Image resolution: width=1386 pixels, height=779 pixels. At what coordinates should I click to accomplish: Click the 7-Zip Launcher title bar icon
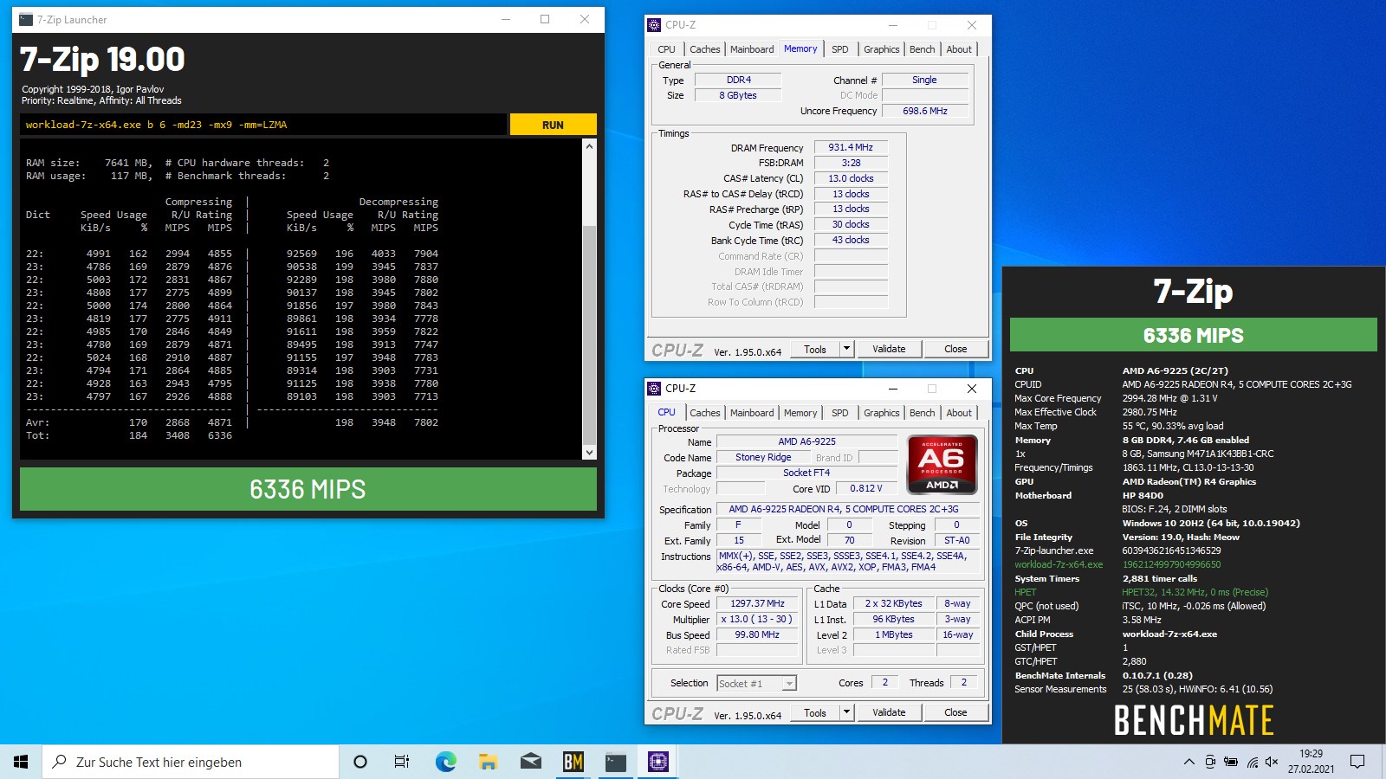(26, 19)
